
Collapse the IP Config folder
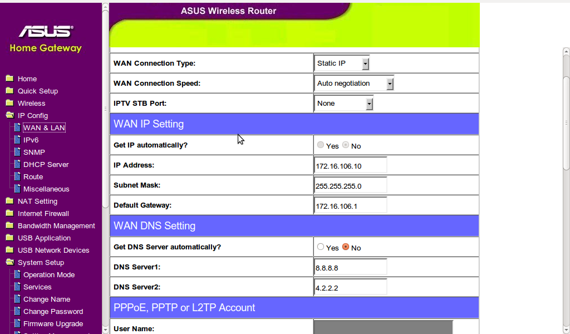10,116
